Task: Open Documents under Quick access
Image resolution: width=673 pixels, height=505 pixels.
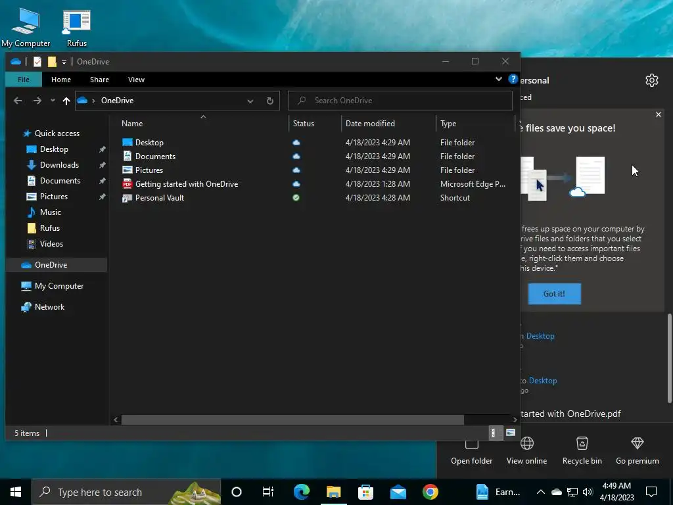Action: click(60, 181)
